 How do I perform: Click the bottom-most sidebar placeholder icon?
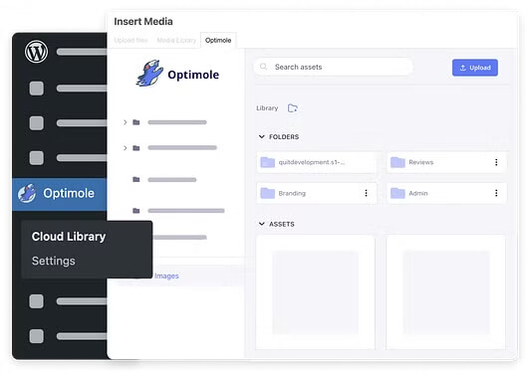[x=37, y=336]
